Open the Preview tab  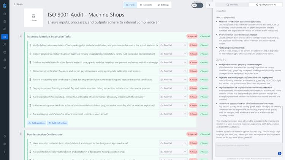coord(232,5)
